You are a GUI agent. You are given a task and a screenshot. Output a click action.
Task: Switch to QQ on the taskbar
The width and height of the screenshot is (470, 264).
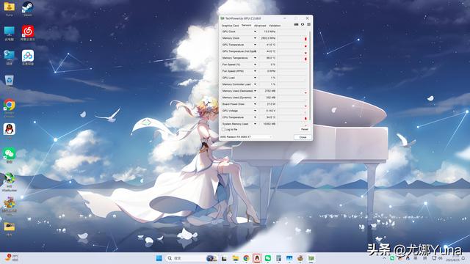(x=257, y=258)
